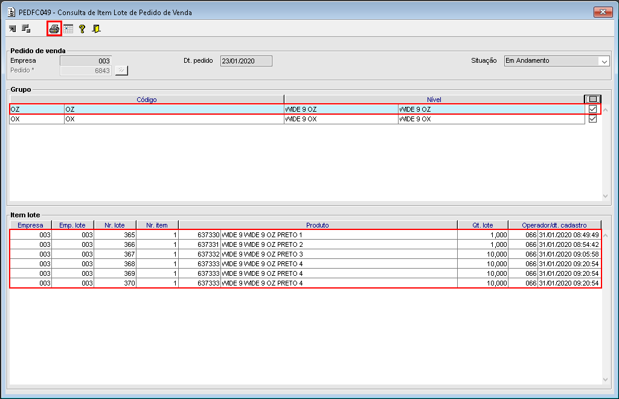This screenshot has width=619, height=399.
Task: Click the Empresa field with 003
Action: [x=86, y=61]
